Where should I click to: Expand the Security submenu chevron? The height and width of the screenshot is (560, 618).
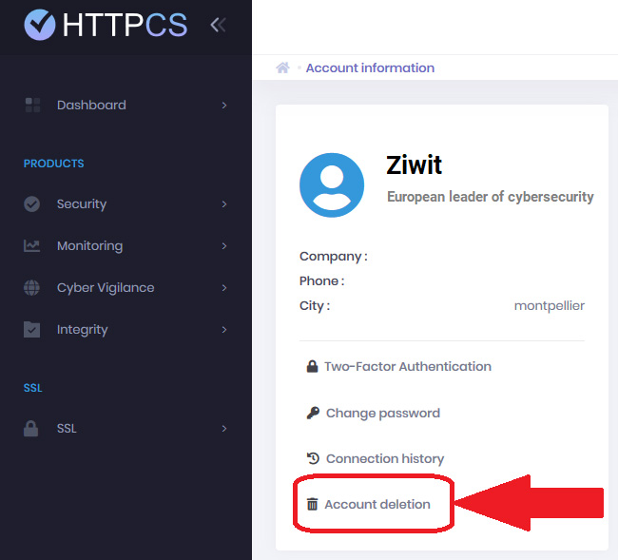(224, 203)
